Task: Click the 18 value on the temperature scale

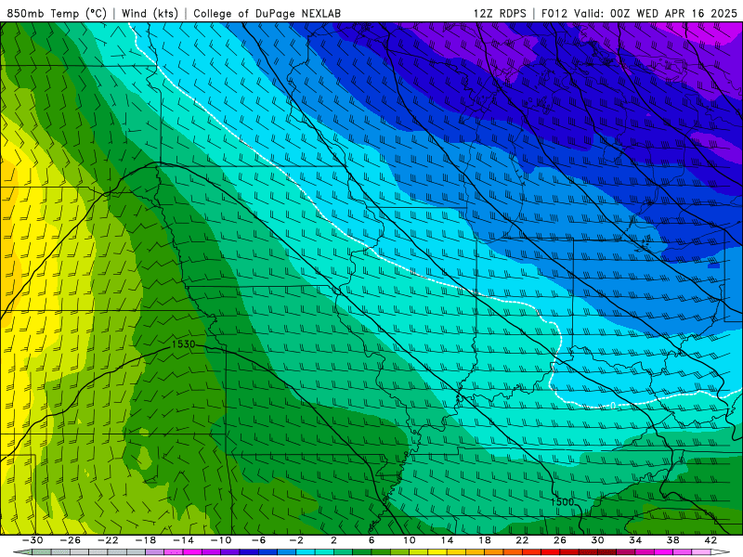Action: click(x=484, y=540)
